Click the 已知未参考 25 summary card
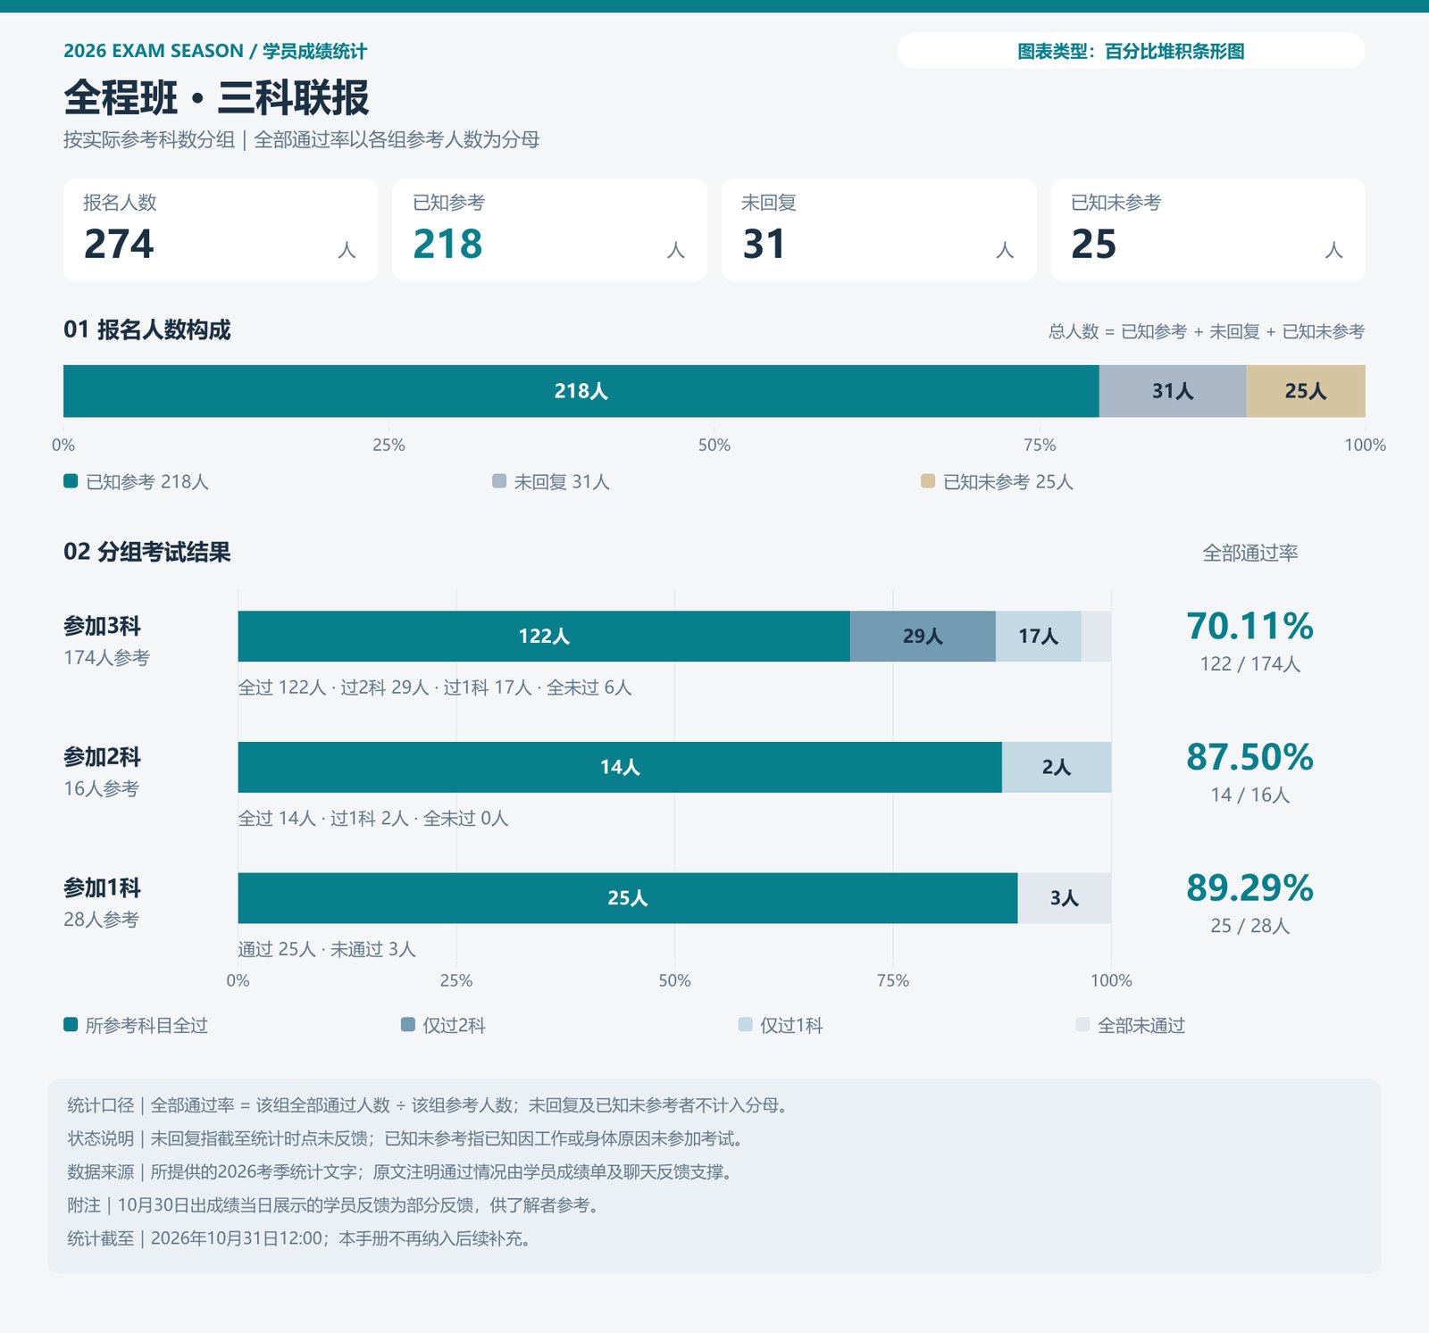The image size is (1429, 1333). (x=1208, y=230)
